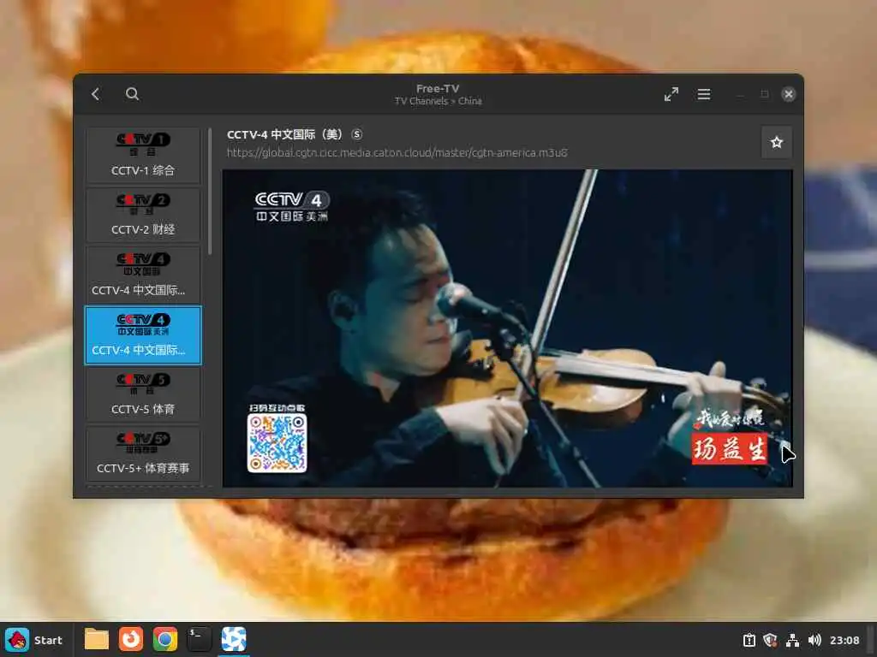Select the CCTV-2 财经 channel
This screenshot has width=877, height=657.
[x=143, y=215]
